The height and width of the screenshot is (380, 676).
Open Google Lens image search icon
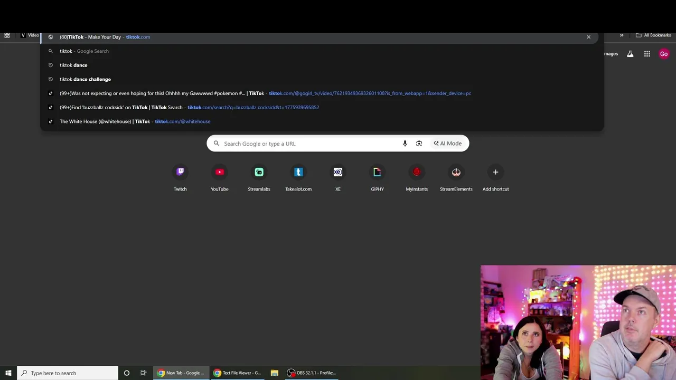pos(419,144)
